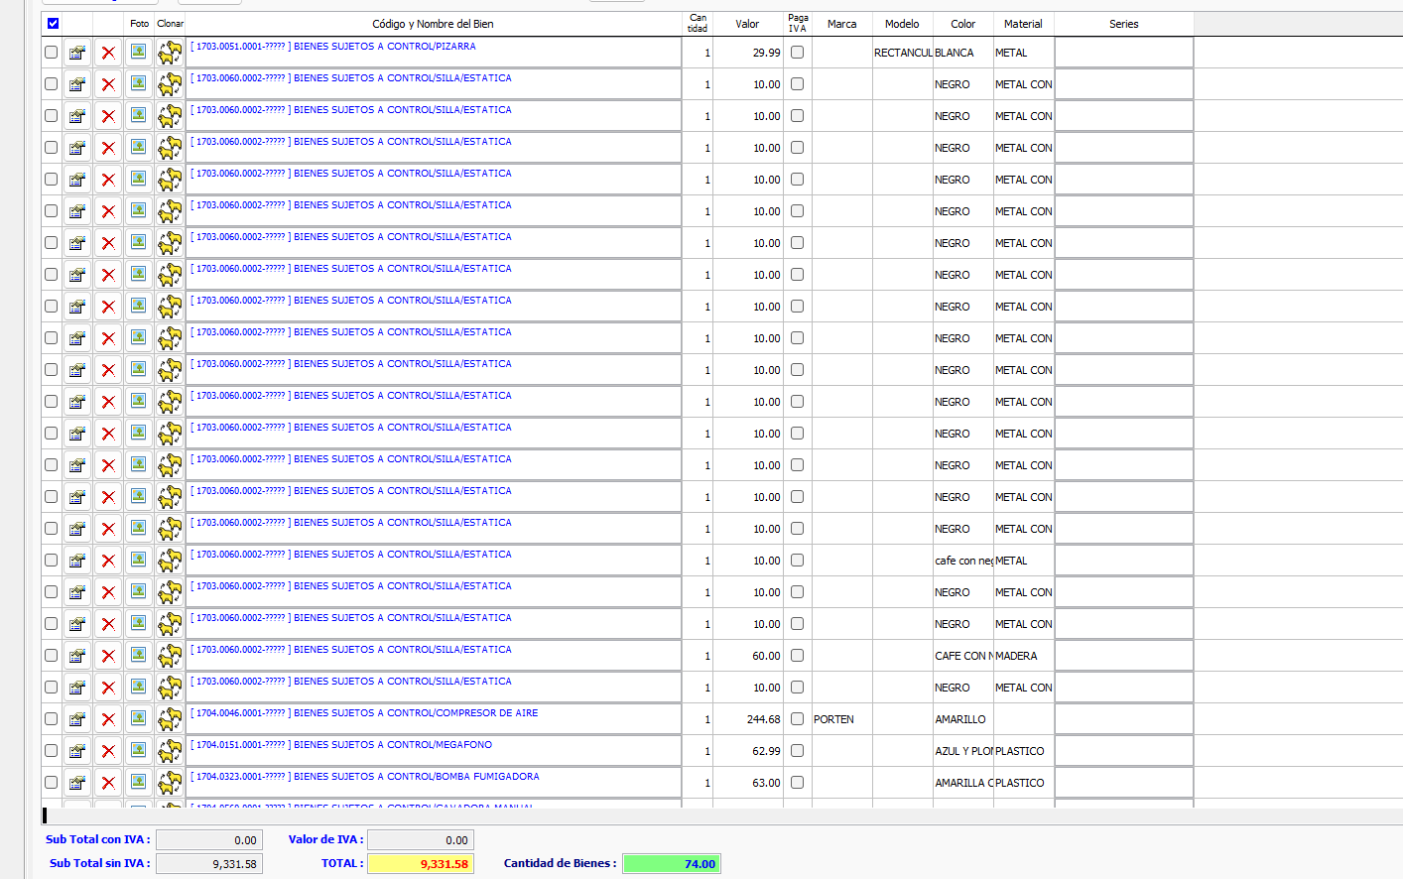Clone the COMPRESOR DE AIRE item
The image size is (1403, 879).
point(170,719)
